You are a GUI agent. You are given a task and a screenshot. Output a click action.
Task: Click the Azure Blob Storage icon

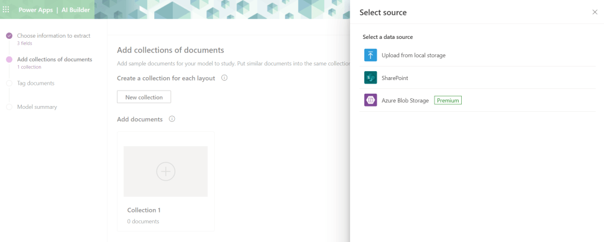[x=371, y=101]
